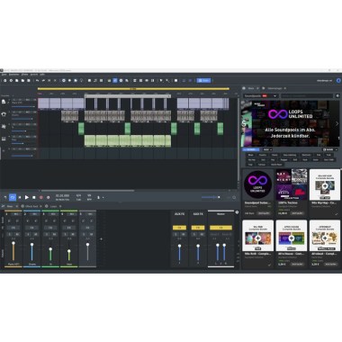Open the transport settings gear icon
Viewport: 342px width, 342px height.
pyautogui.click(x=49, y=197)
